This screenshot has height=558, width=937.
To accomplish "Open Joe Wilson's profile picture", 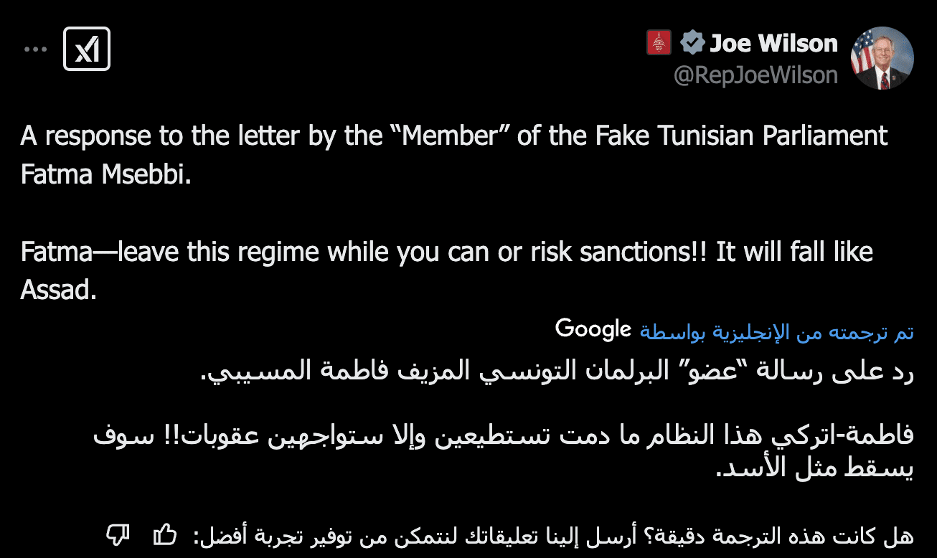I will click(x=882, y=58).
